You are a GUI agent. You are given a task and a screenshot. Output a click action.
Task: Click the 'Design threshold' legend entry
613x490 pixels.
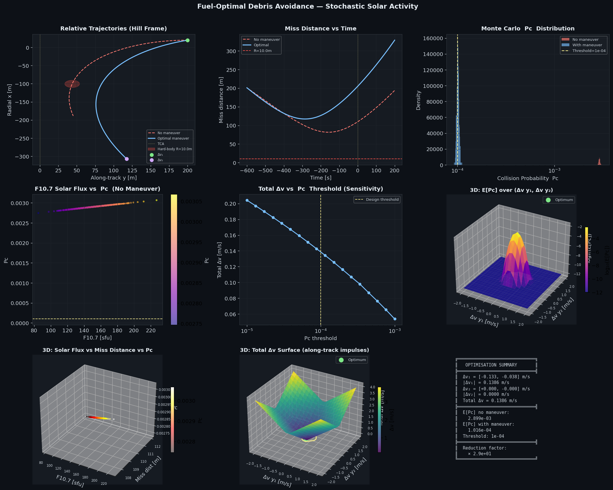pos(382,200)
